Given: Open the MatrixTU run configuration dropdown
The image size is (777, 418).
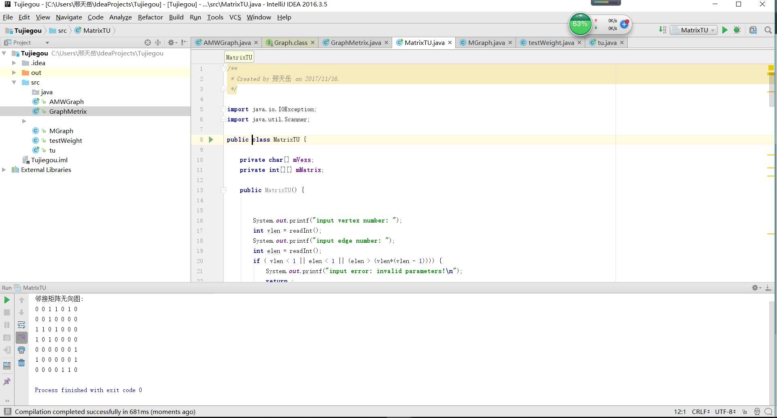Looking at the screenshot, I should tap(694, 30).
